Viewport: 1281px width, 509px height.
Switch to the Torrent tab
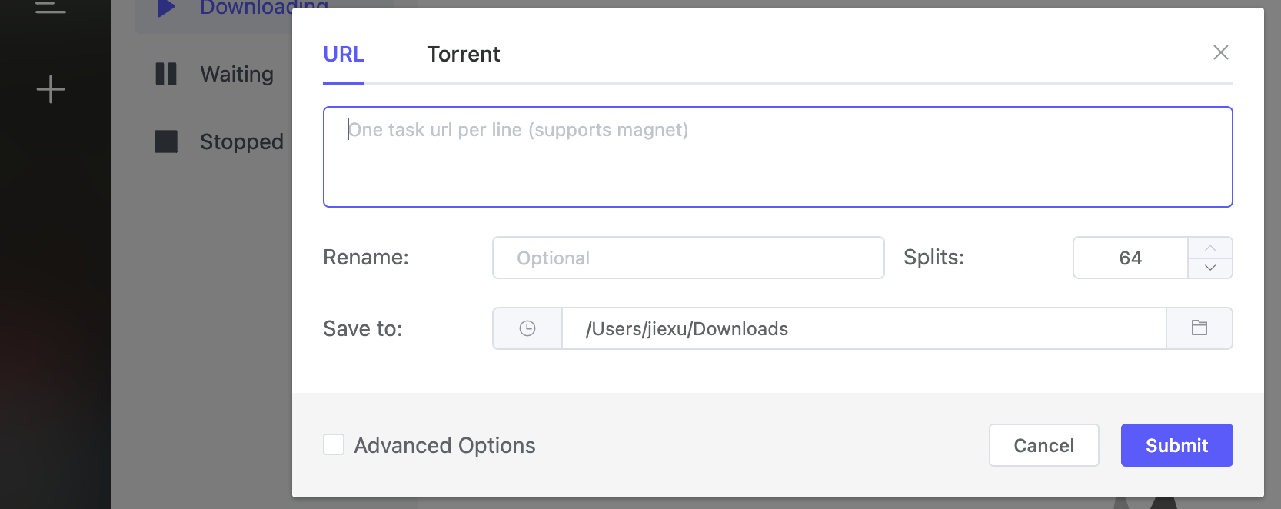464,54
